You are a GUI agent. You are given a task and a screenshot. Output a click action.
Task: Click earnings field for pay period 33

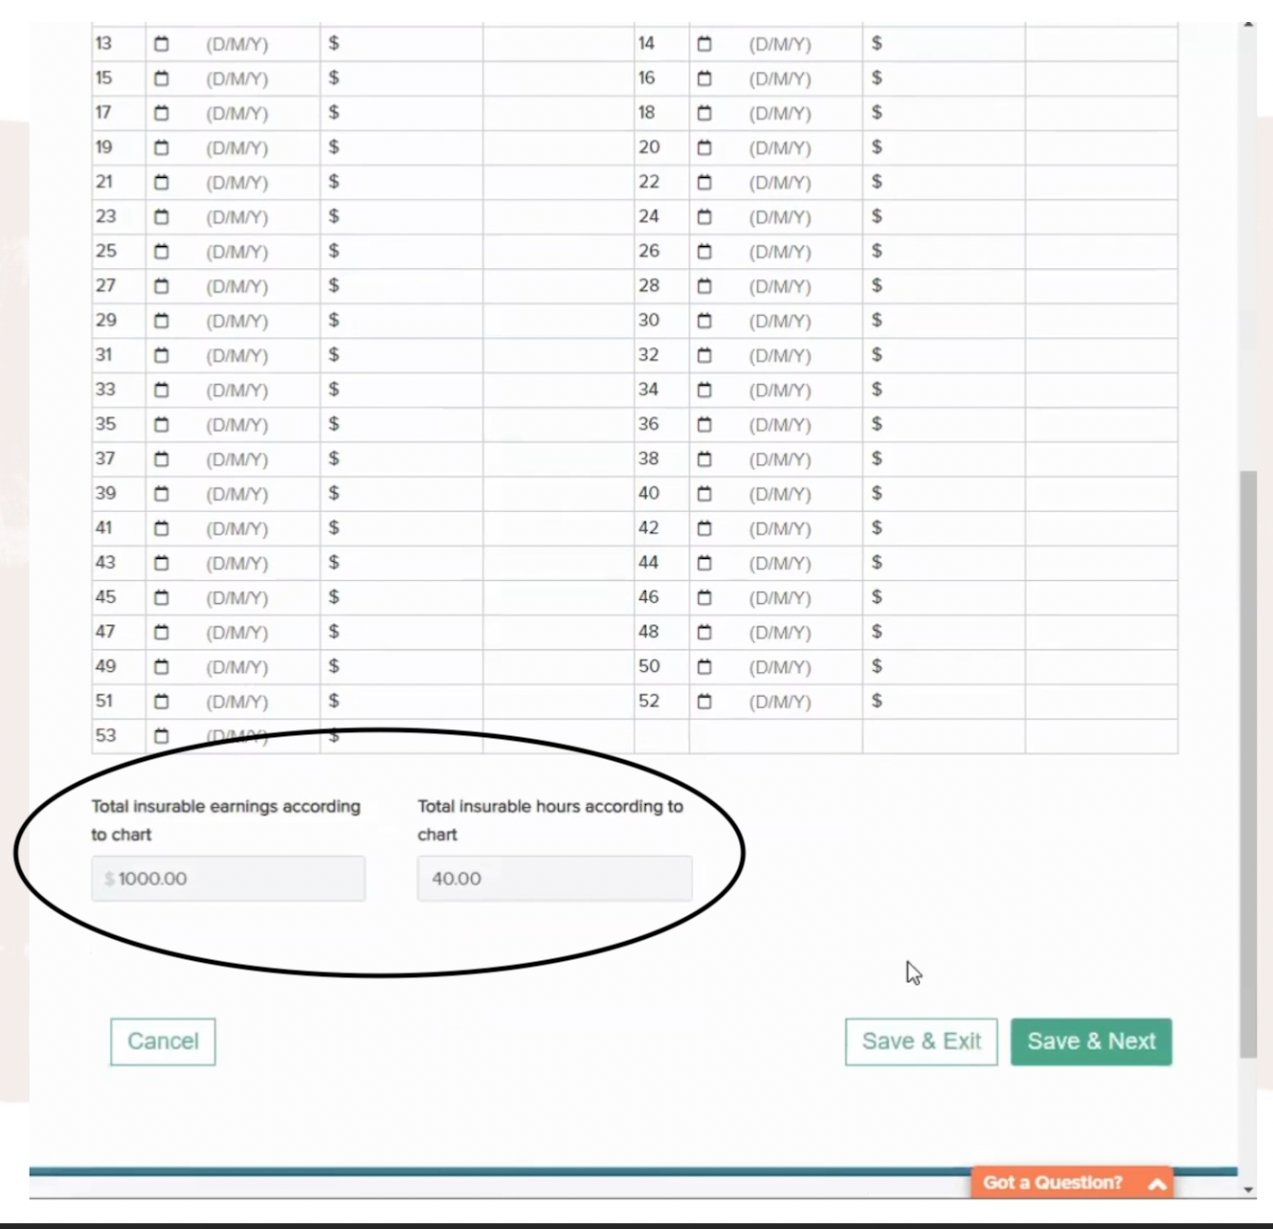click(402, 390)
